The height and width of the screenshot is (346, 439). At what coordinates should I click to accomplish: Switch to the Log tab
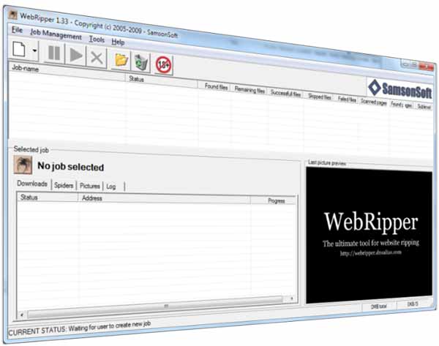111,187
